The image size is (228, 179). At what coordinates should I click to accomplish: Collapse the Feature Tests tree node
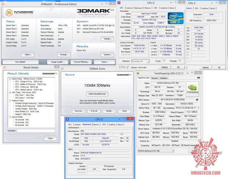(10, 101)
